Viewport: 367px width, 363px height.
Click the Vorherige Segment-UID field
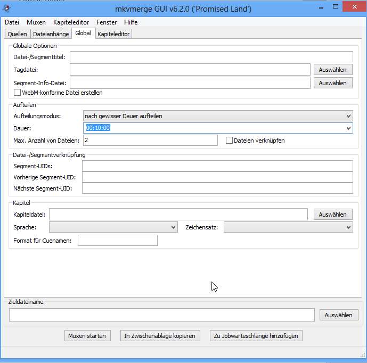pyautogui.click(x=217, y=177)
